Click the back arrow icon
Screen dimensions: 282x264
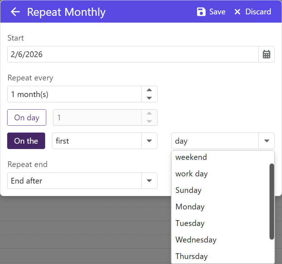pyautogui.click(x=15, y=12)
